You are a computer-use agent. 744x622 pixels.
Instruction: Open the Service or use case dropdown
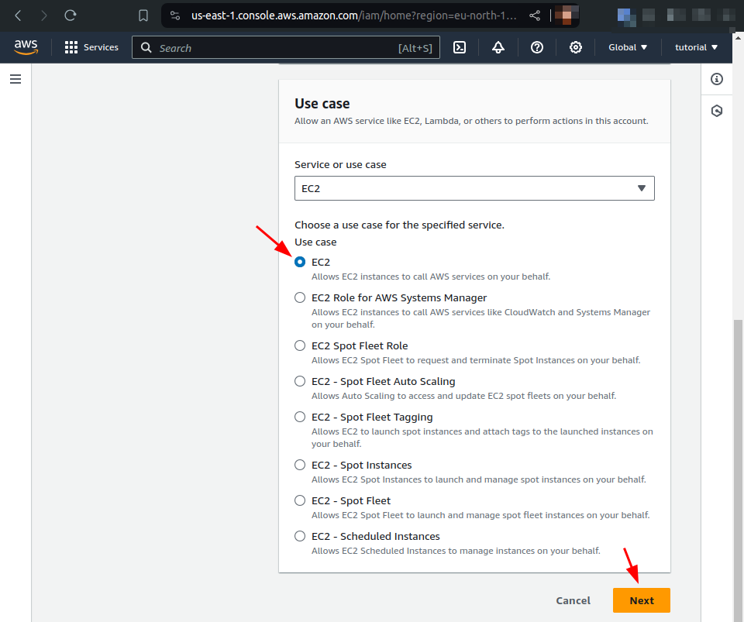point(474,188)
